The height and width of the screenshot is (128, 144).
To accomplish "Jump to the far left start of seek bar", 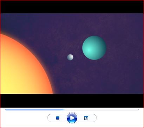I will click(x=6, y=110).
